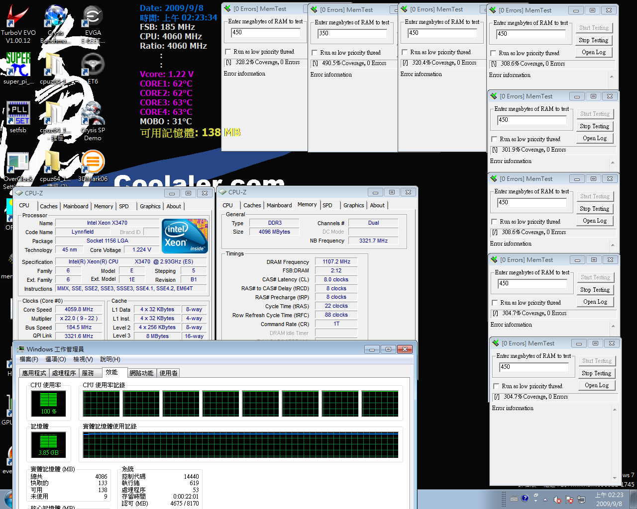Switch to 應用程式 tab in Task Manager
The width and height of the screenshot is (637, 509).
point(34,373)
